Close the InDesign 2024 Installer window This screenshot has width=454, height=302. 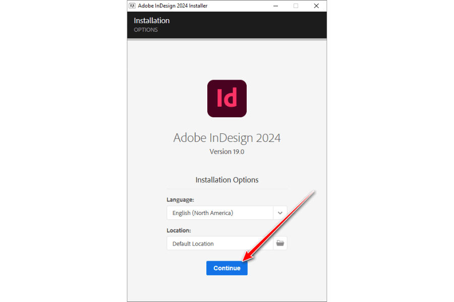click(316, 6)
